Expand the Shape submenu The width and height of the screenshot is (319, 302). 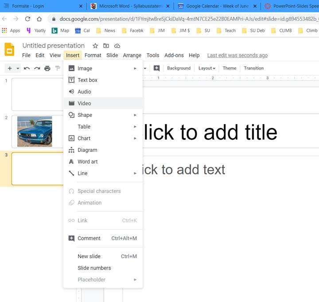coord(103,115)
